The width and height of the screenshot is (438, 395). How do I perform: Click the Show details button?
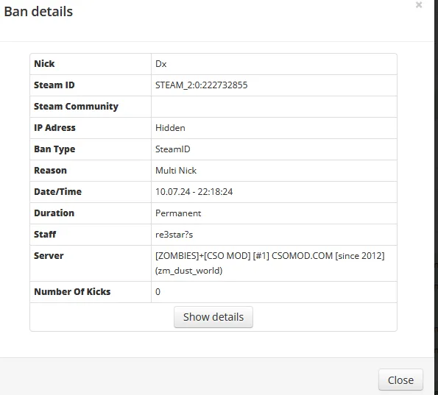[x=213, y=317]
